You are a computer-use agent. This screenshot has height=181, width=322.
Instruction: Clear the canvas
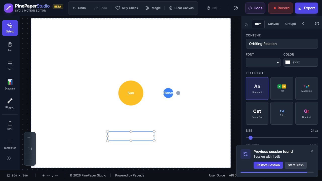tap(181, 8)
